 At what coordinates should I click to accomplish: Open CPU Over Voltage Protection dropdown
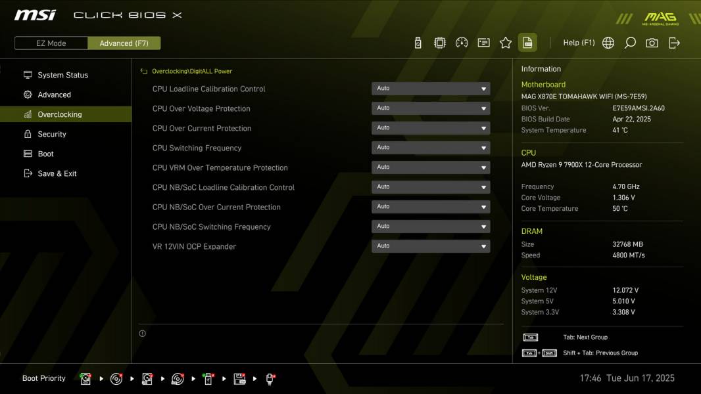(x=431, y=108)
